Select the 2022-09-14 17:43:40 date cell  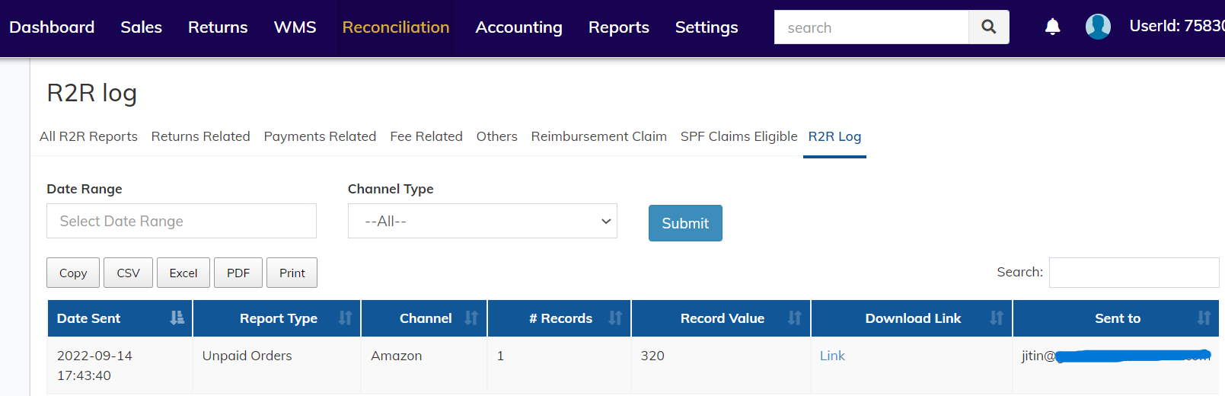pyautogui.click(x=120, y=366)
